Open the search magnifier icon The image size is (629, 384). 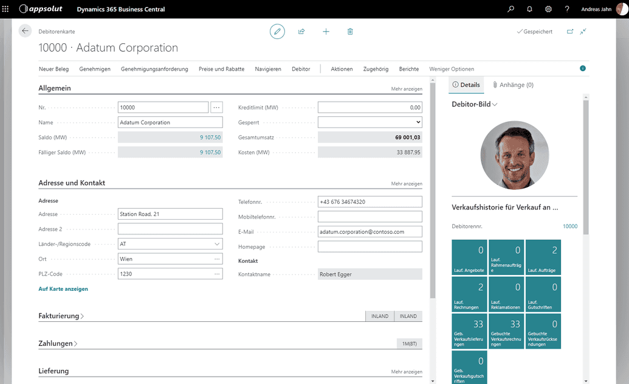[x=510, y=9]
